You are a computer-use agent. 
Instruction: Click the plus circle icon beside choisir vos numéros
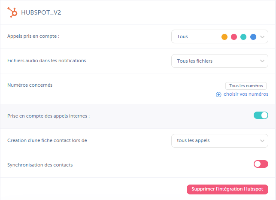pos(218,94)
